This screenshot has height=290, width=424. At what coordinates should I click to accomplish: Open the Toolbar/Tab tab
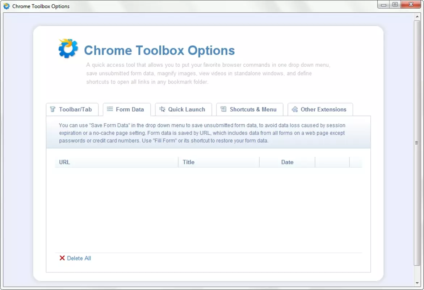pos(72,109)
